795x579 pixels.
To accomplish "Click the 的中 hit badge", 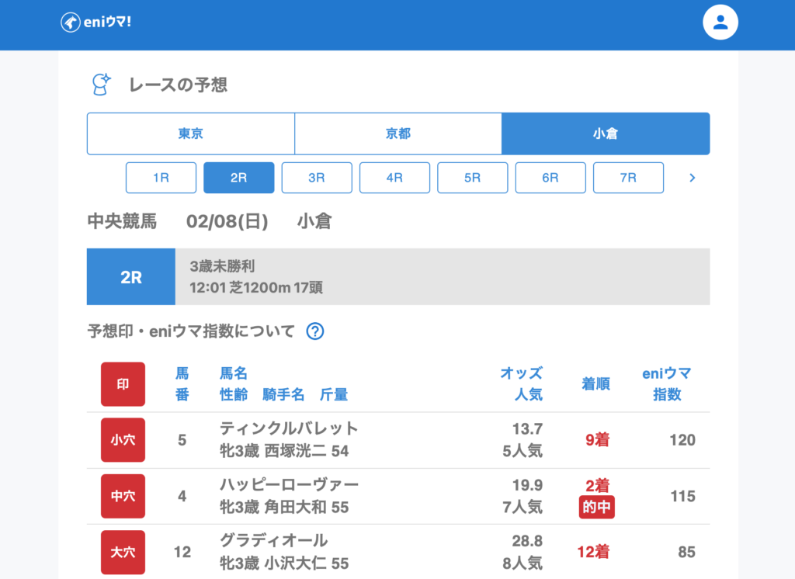I will (x=596, y=508).
